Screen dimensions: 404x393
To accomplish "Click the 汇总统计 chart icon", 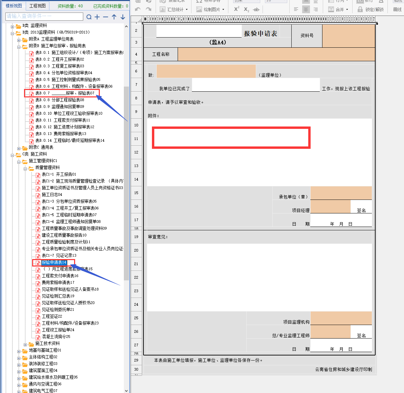I will (x=162, y=9).
